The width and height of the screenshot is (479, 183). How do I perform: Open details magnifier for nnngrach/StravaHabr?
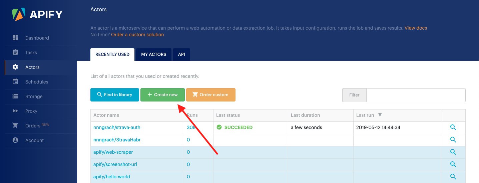pyautogui.click(x=453, y=140)
